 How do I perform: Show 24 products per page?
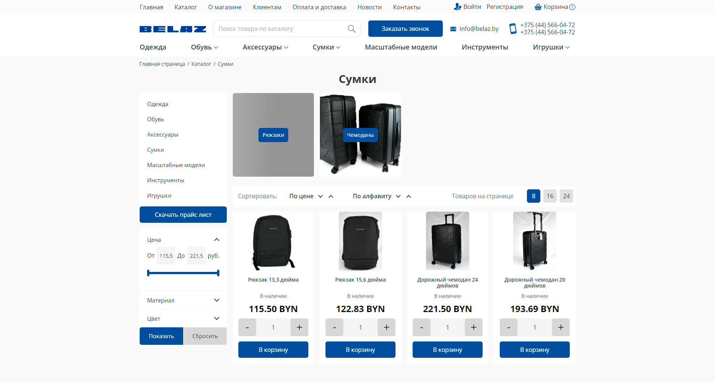point(566,196)
